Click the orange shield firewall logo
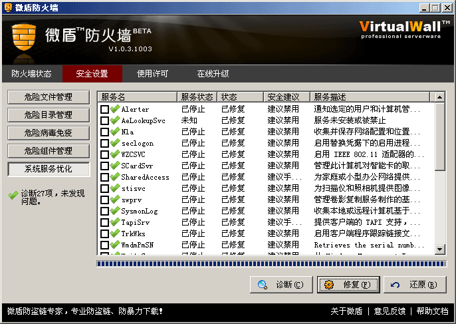The width and height of the screenshot is (456, 324). (x=24, y=37)
